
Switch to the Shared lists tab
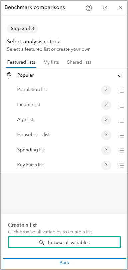(x=79, y=62)
